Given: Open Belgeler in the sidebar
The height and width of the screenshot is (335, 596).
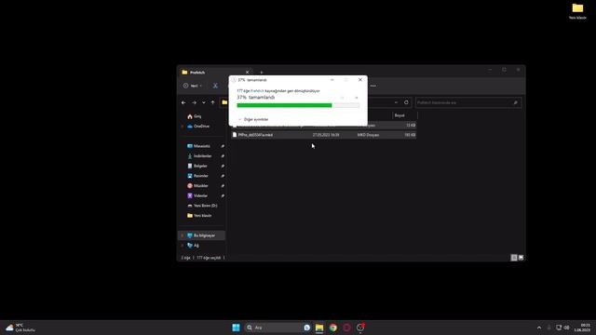Looking at the screenshot, I should point(197,166).
